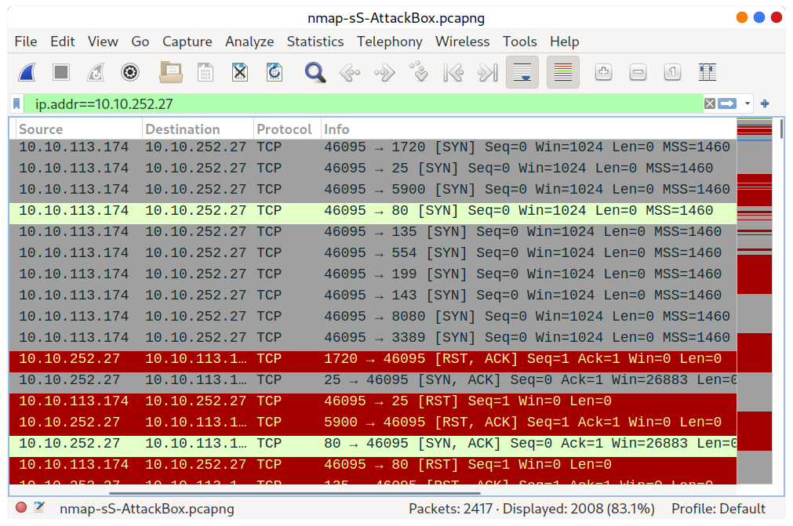The width and height of the screenshot is (793, 526).
Task: Sort by the Info column header
Action: 529,129
